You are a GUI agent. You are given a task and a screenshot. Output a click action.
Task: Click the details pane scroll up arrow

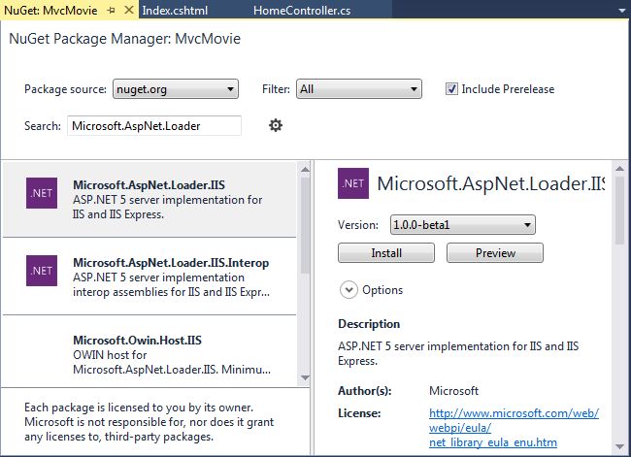click(x=620, y=169)
